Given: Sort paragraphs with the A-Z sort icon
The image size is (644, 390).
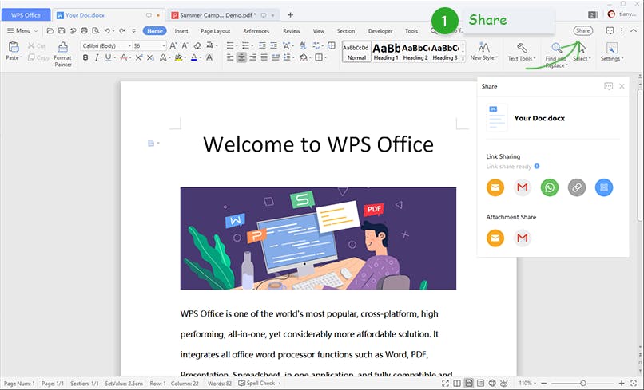Looking at the screenshot, I should tap(303, 45).
